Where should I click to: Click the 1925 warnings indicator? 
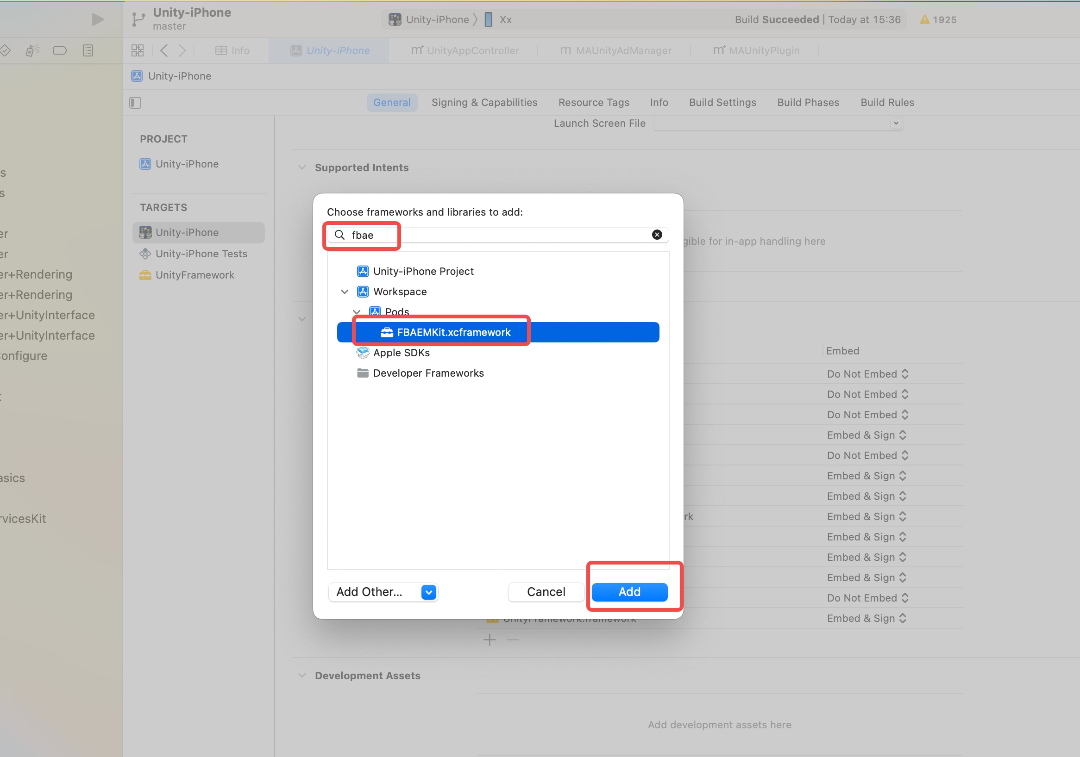click(x=938, y=20)
